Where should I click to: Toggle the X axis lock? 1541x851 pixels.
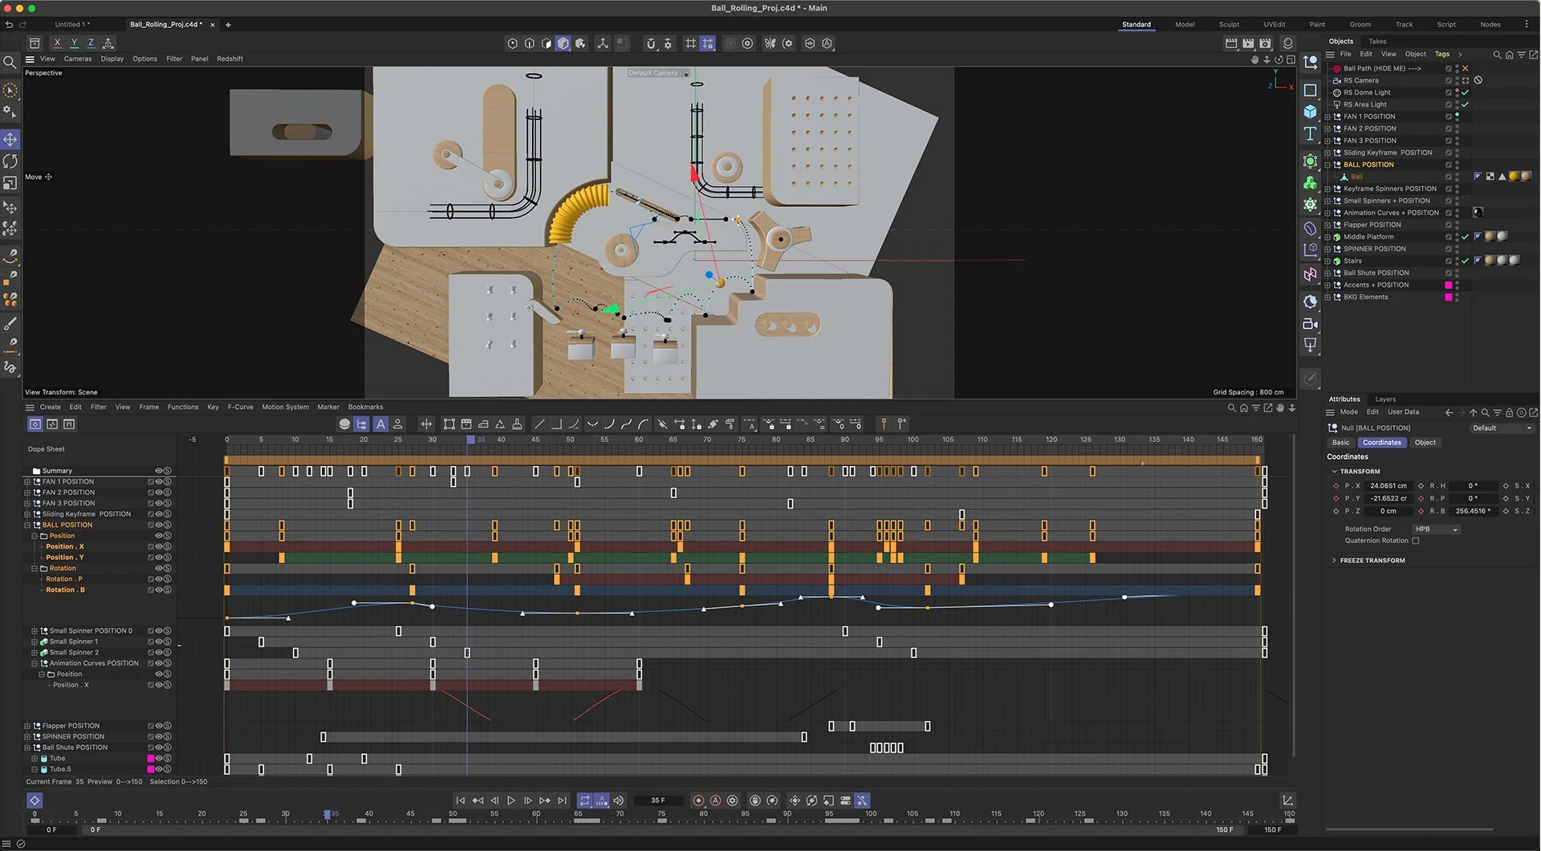pos(57,43)
